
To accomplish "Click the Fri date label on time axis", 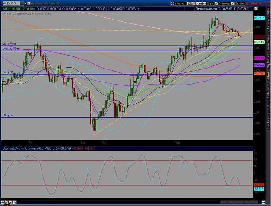I will [30, 143].
